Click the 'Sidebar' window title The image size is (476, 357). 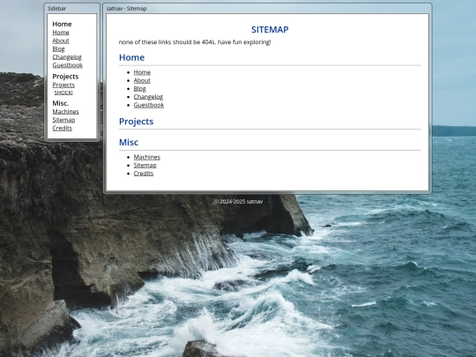click(x=56, y=9)
